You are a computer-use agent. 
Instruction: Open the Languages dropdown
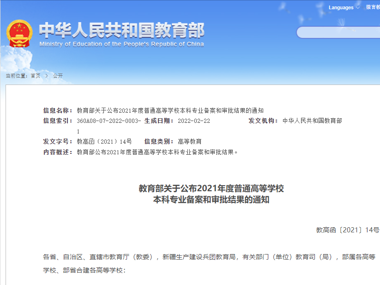click(x=344, y=7)
